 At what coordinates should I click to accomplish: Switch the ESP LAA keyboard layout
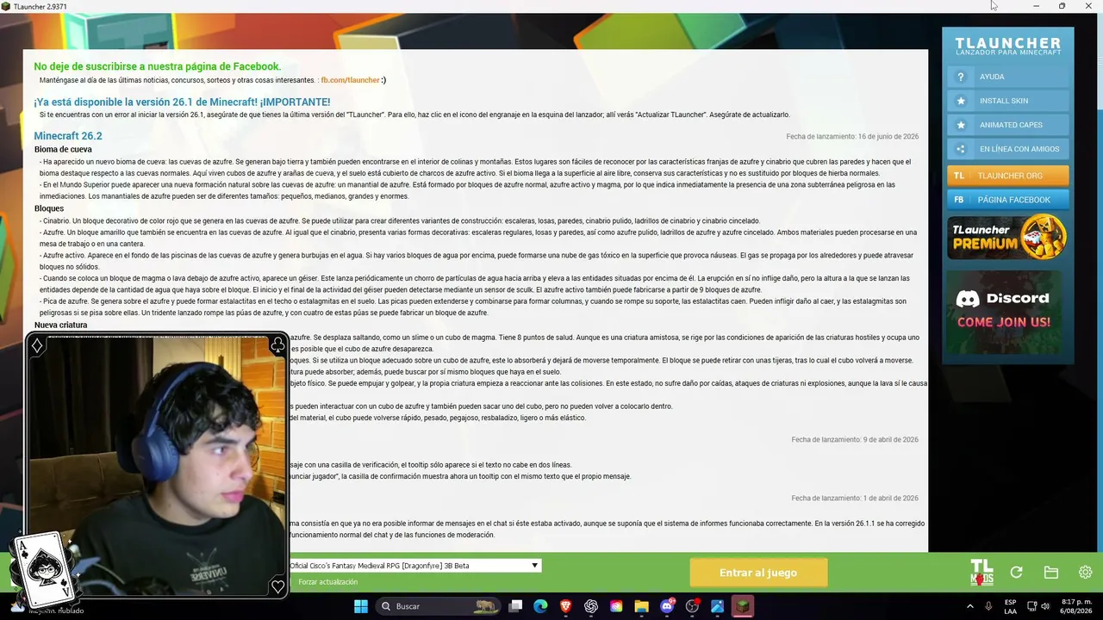(1010, 606)
